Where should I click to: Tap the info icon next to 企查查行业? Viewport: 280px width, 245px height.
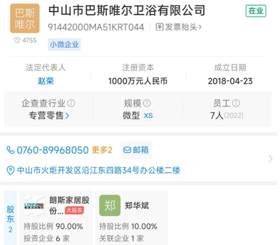click(71, 103)
